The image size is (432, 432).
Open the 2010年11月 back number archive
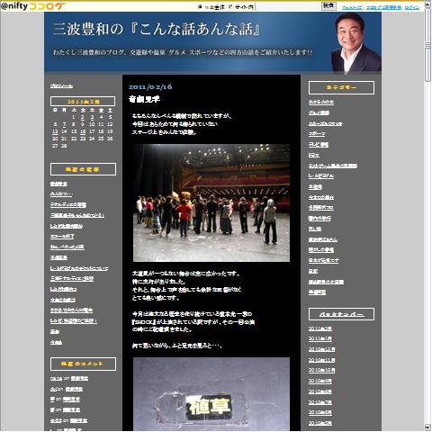click(x=321, y=360)
